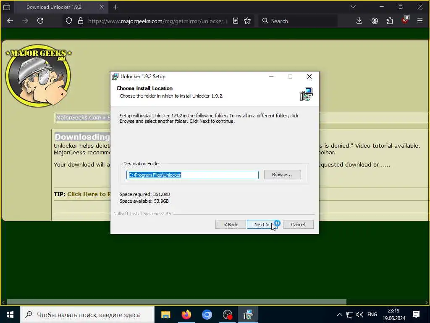Bookmark this page with the star
The image size is (430, 323).
[x=247, y=21]
